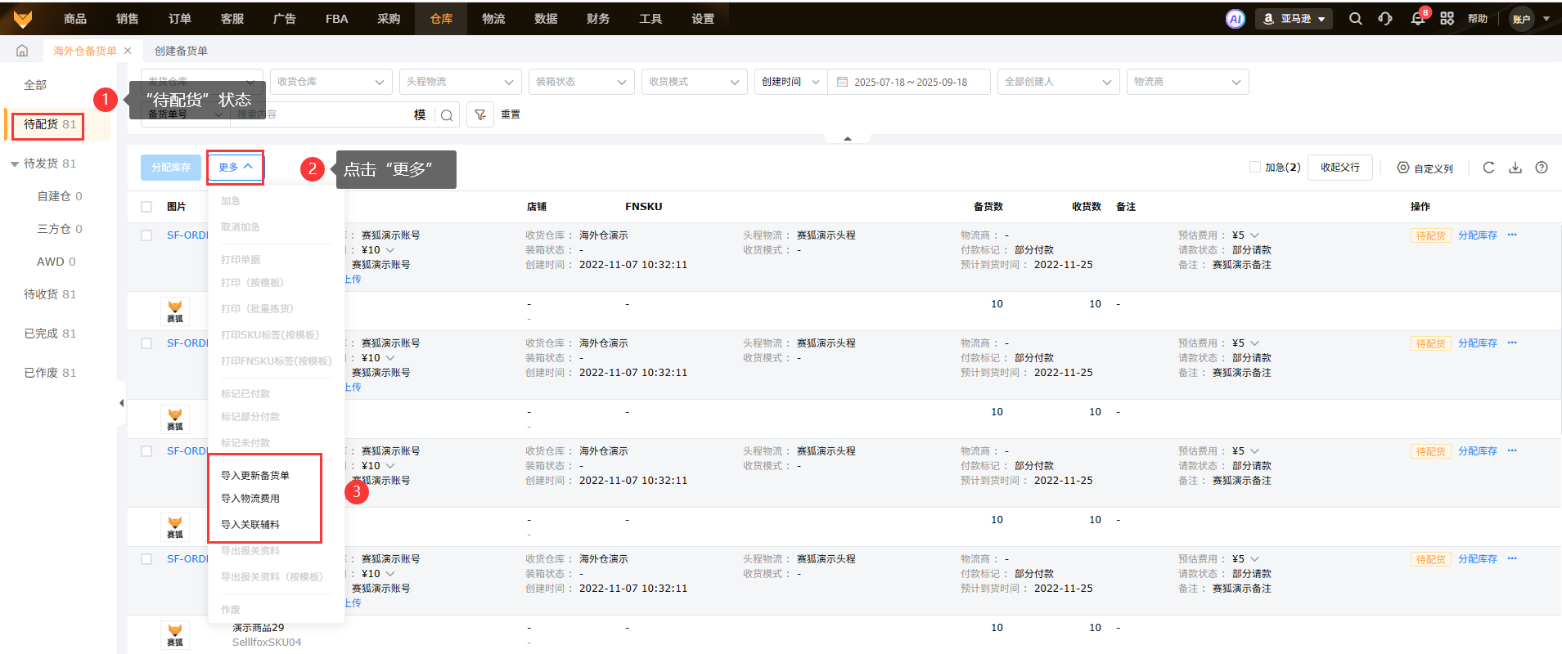This screenshot has width=1562, height=654.
Task: Click the three-dot more icon in fourth order row
Action: tap(1512, 558)
